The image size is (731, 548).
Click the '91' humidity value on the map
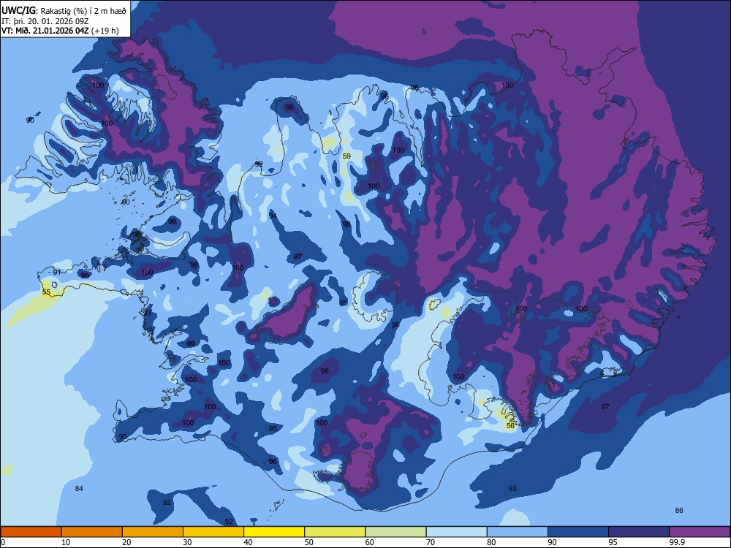[x=57, y=272]
